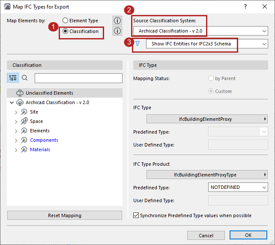Open NOTDEFINED Predefined Type dropdown
This screenshot has height=245, width=275.
coord(238,187)
